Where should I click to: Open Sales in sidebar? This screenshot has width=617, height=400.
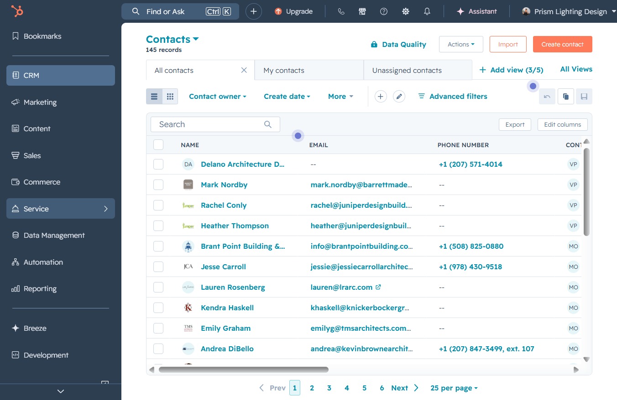61,155
